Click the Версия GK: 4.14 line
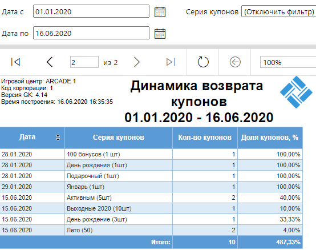The height and width of the screenshot is (250, 316). 24,95
